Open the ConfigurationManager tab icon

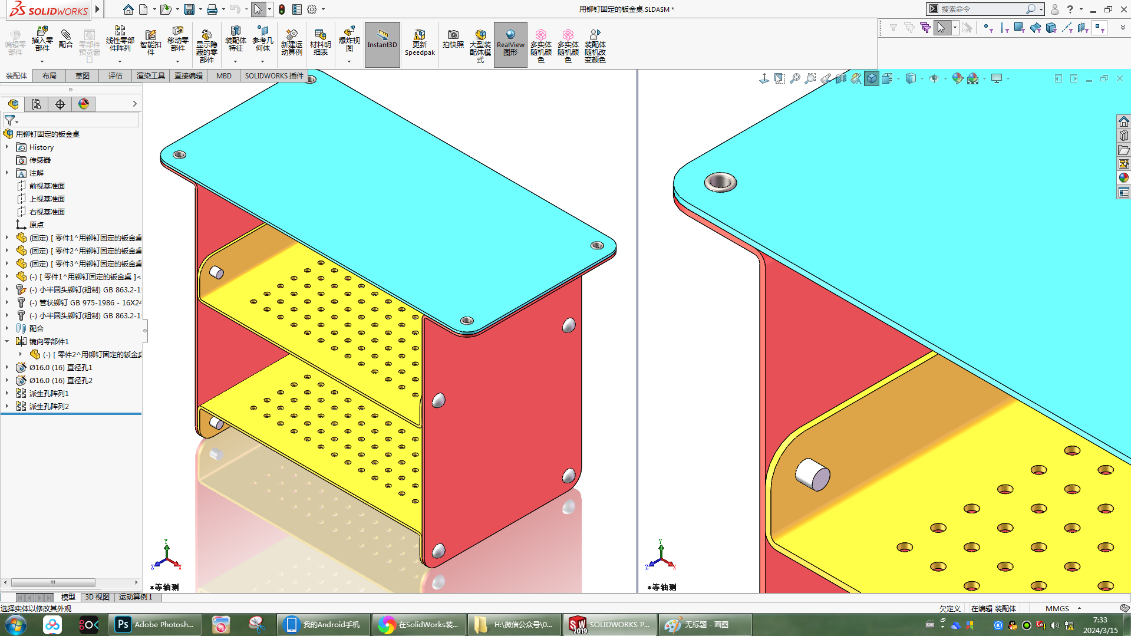[60, 104]
